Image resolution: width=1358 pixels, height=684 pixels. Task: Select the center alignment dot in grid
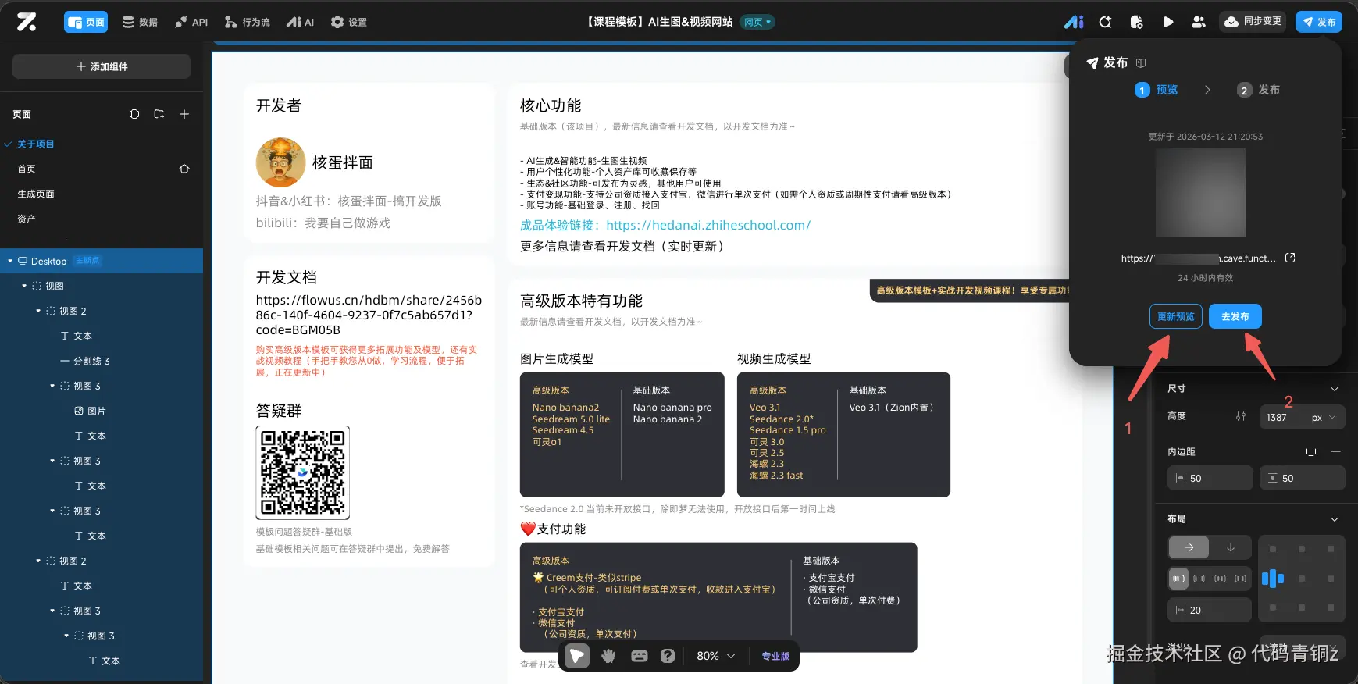pyautogui.click(x=1302, y=579)
